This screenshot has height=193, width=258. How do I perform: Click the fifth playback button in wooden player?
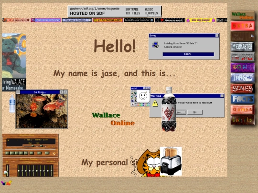click(x=26, y=153)
